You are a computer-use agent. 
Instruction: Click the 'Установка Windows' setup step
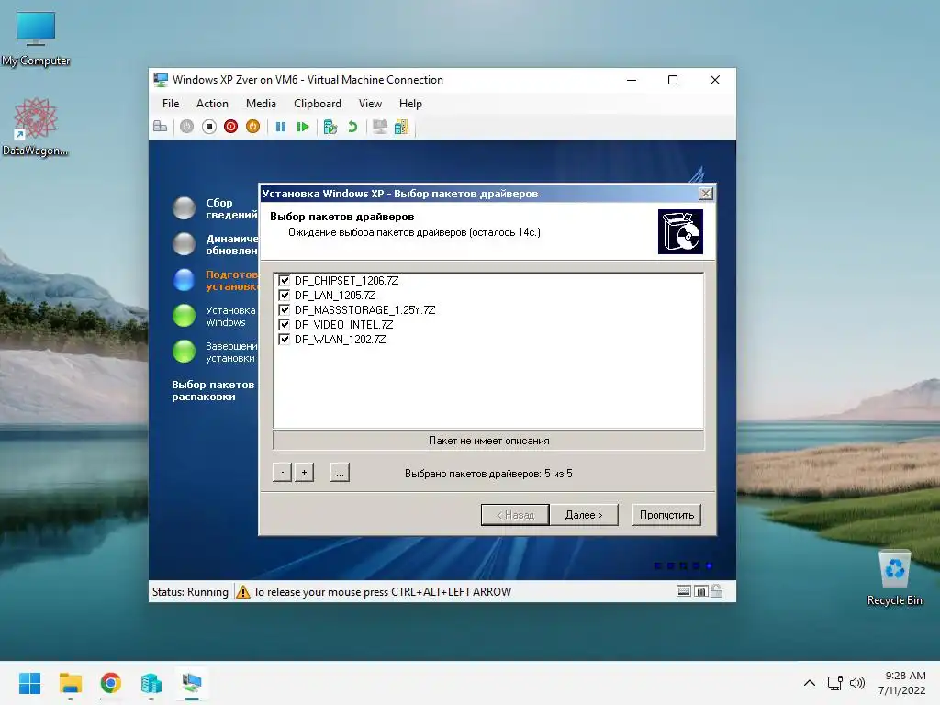(x=230, y=316)
